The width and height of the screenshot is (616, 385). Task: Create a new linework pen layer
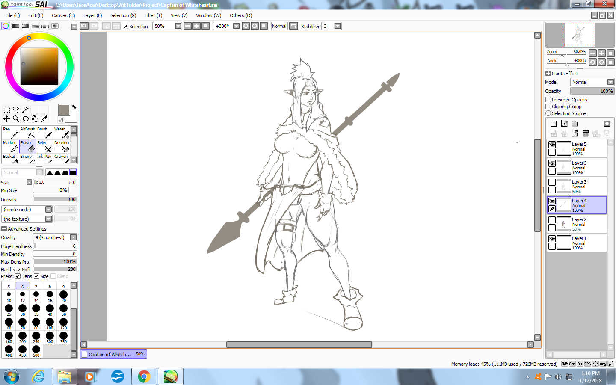pos(564,123)
